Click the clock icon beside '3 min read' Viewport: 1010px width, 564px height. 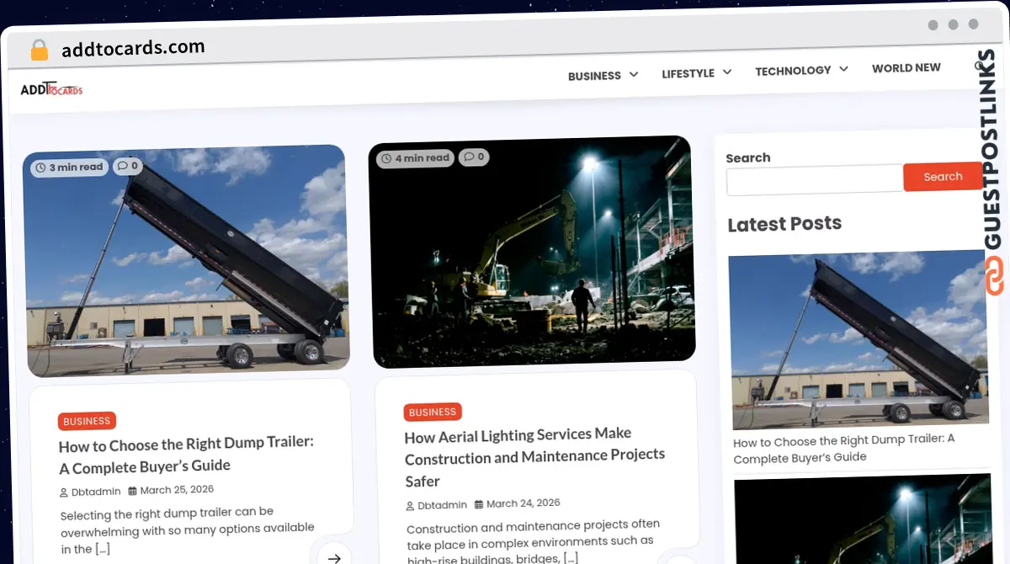[41, 168]
